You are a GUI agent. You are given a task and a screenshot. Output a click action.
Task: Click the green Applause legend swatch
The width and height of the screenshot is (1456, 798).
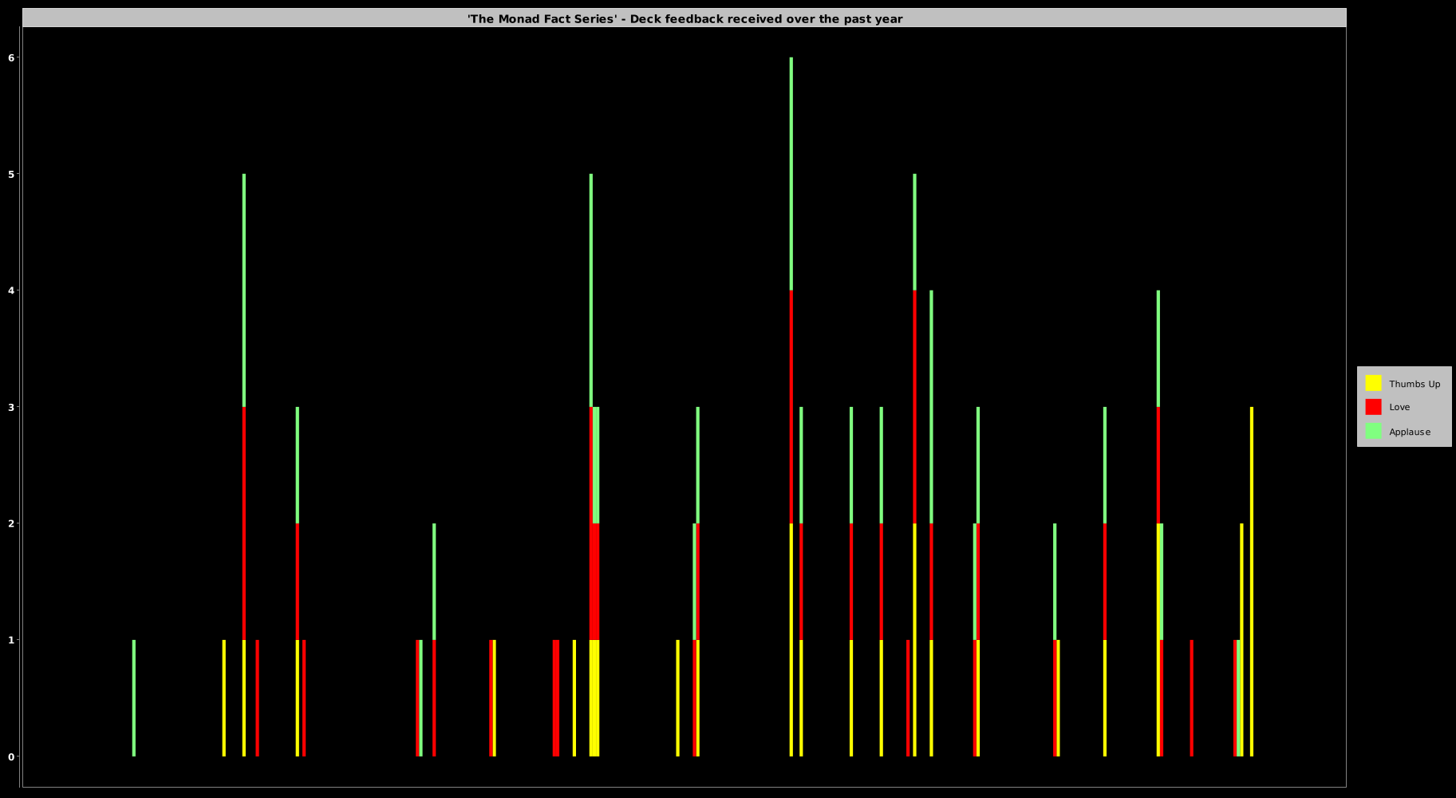(1373, 431)
